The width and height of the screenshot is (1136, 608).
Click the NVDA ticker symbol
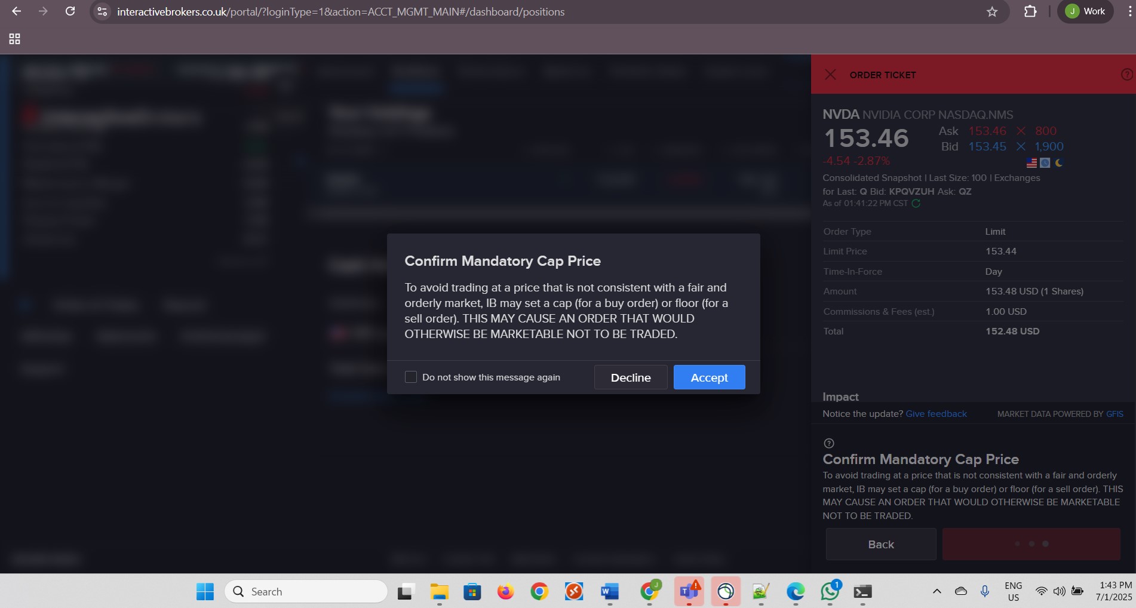click(841, 115)
